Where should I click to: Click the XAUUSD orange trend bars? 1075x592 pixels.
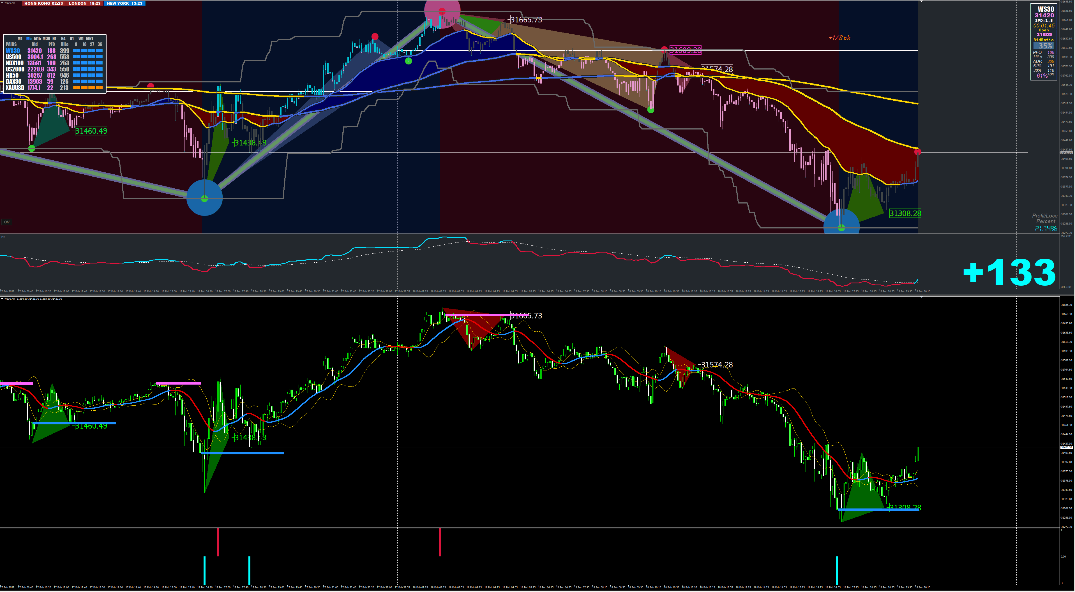tap(88, 88)
